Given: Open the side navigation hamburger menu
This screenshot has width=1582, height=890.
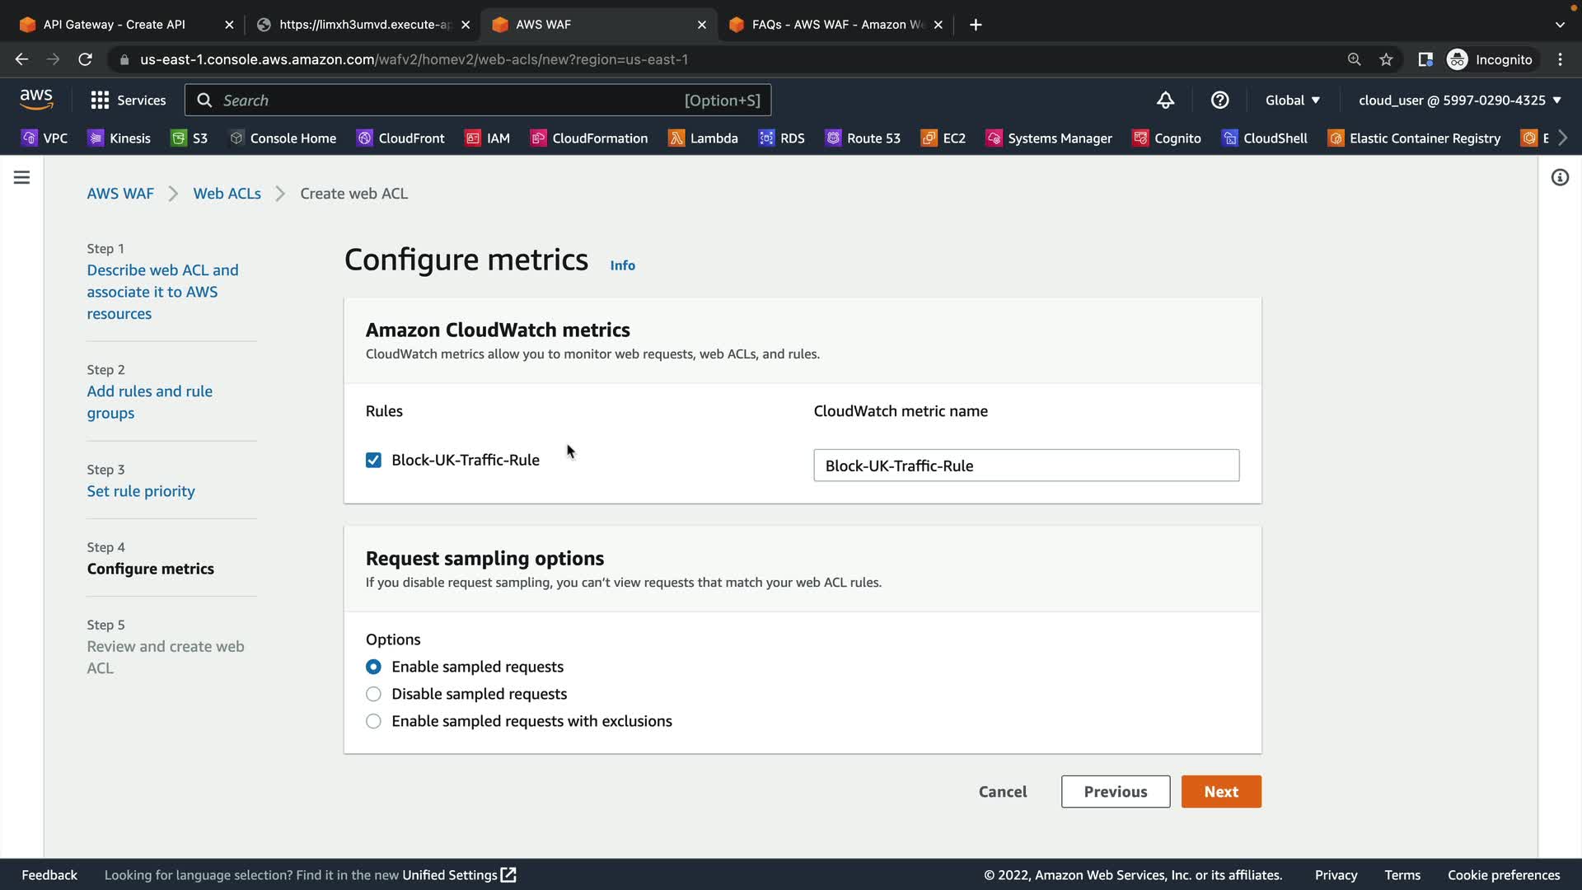Looking at the screenshot, I should (22, 177).
